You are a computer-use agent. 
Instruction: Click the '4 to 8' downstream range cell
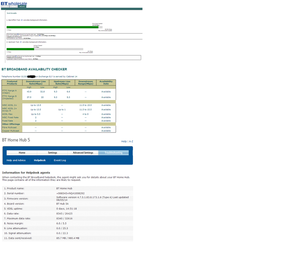point(85,114)
